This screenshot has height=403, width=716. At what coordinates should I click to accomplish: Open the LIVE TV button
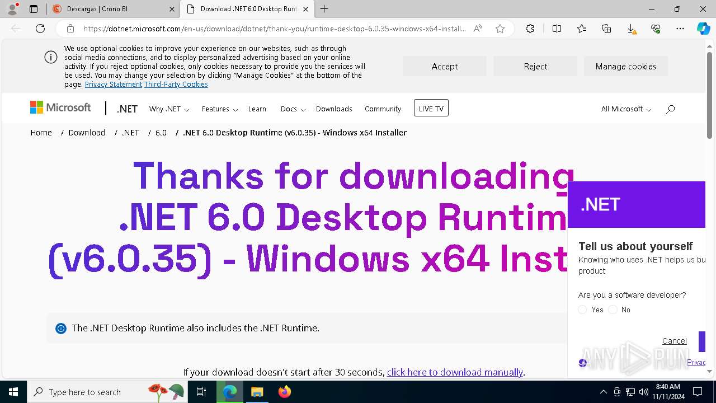pyautogui.click(x=431, y=108)
